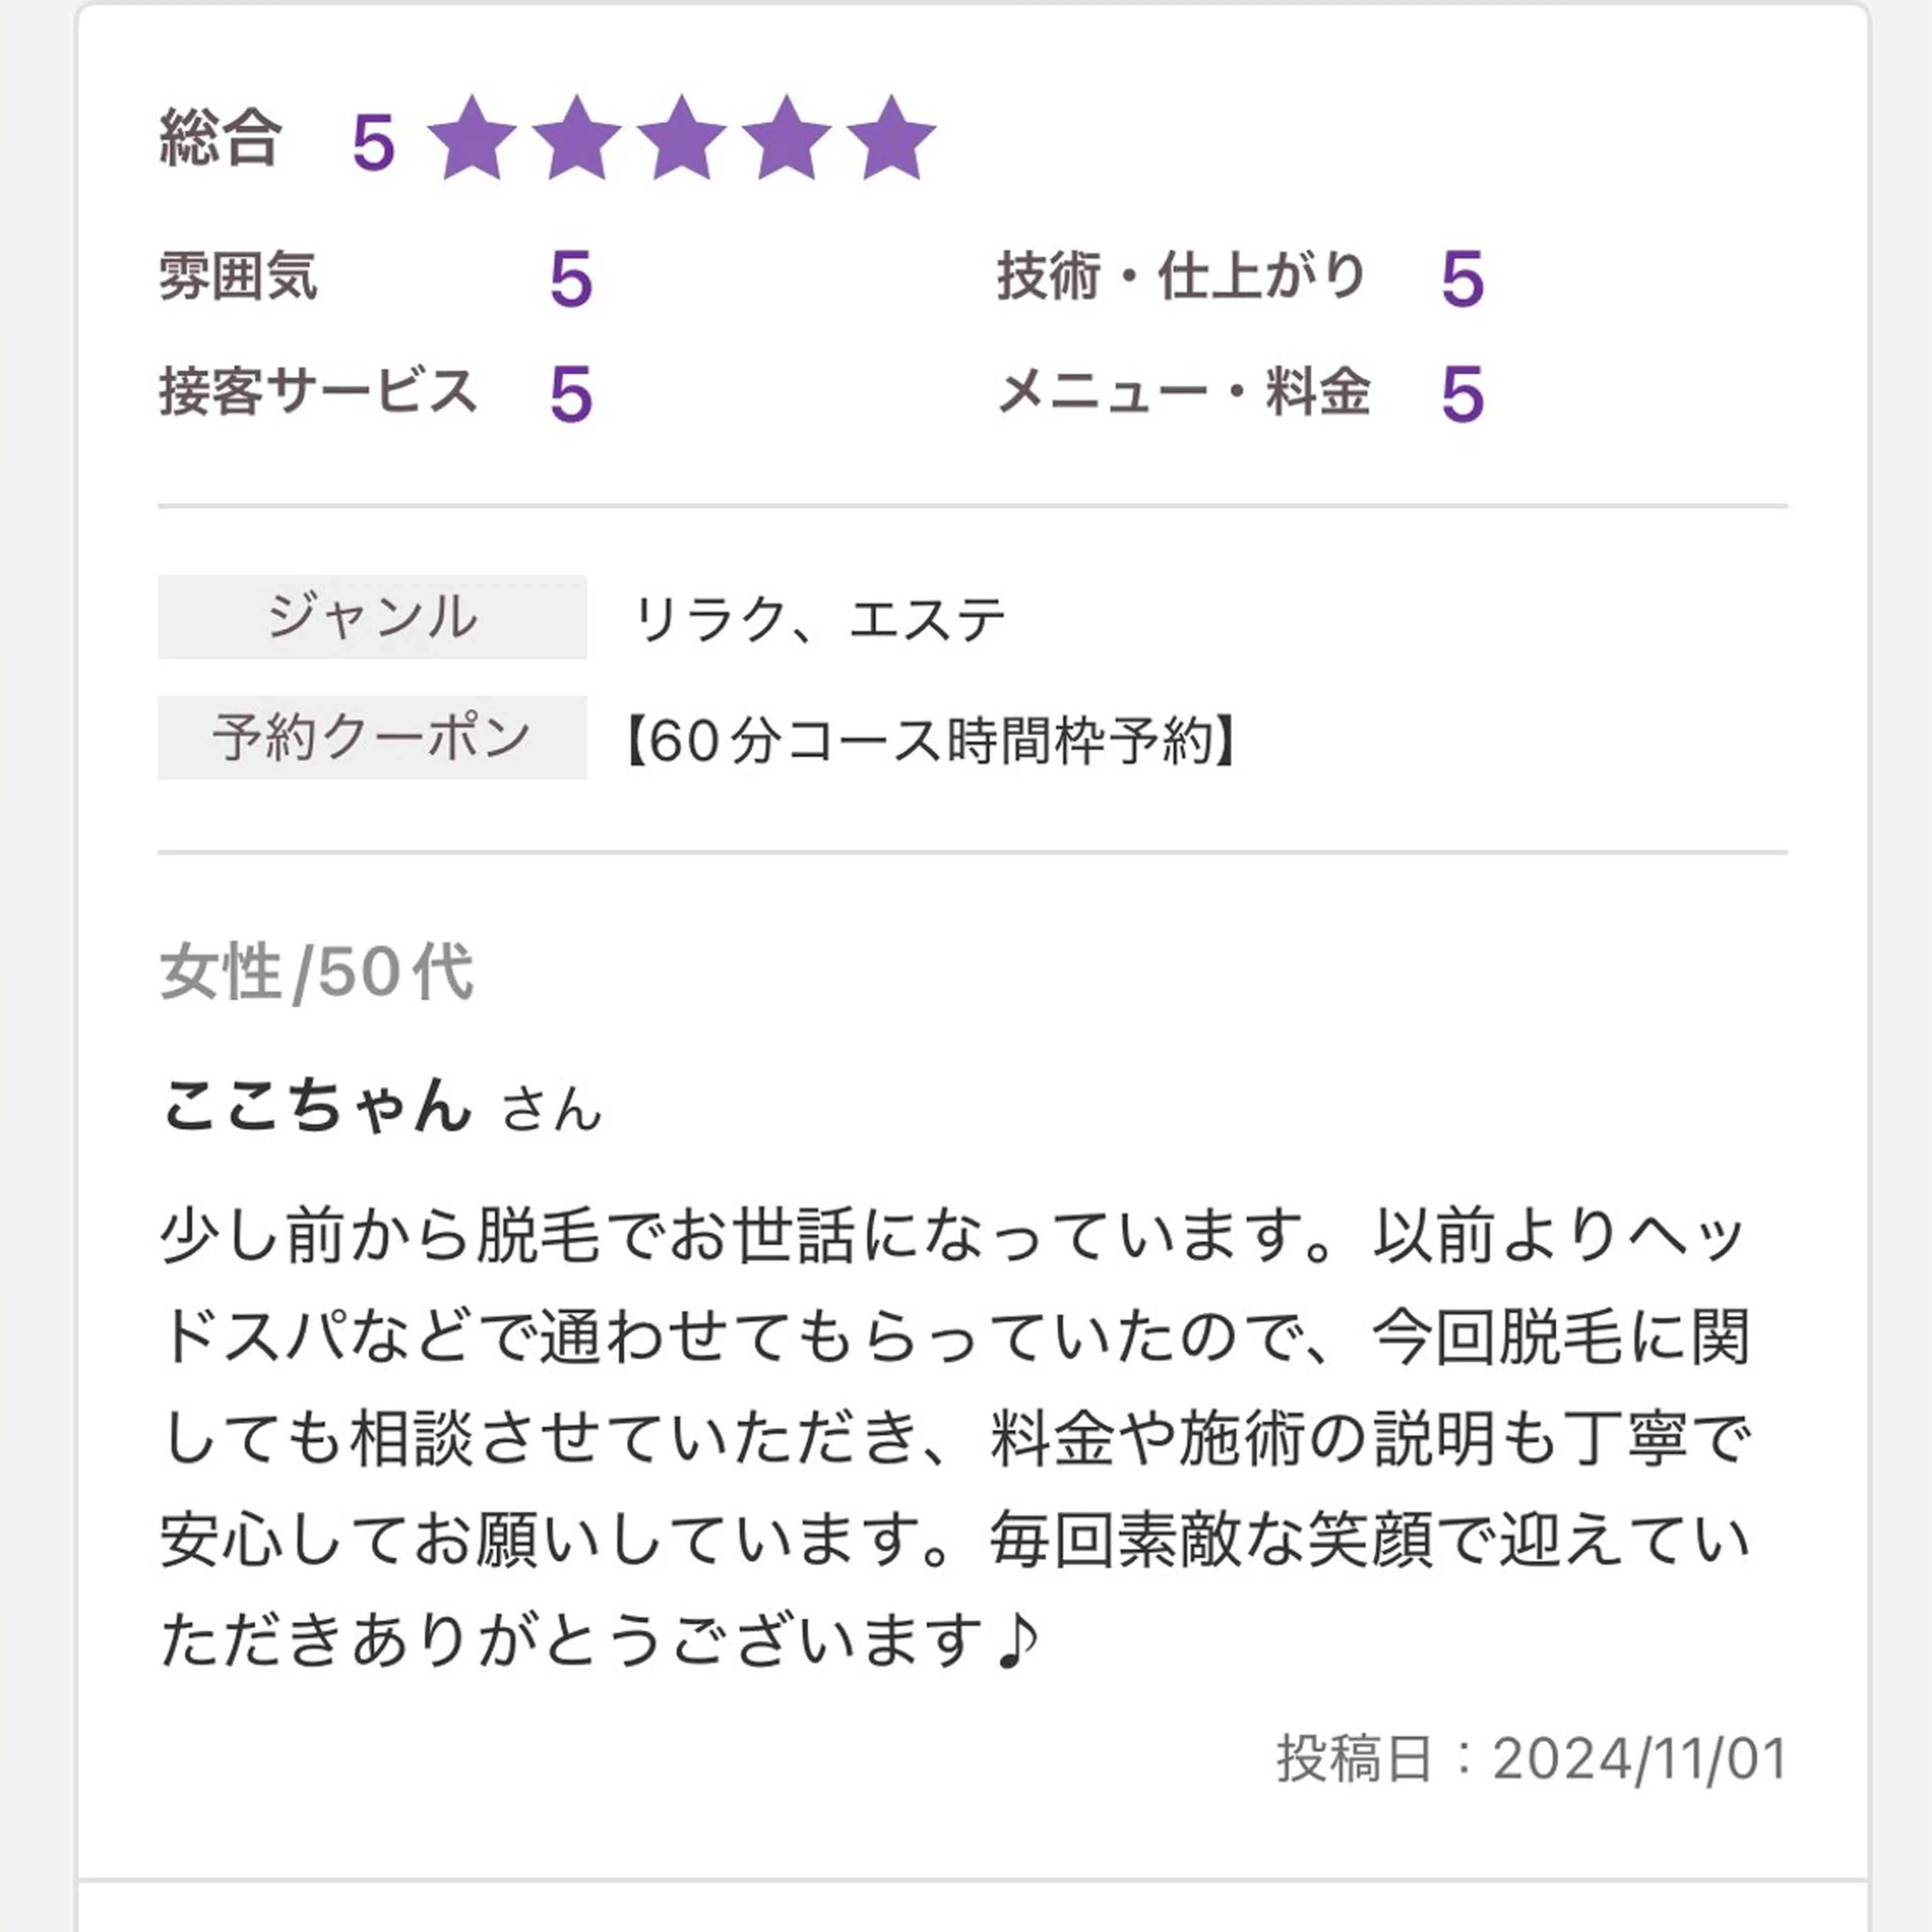1932x1932 pixels.
Task: Click the メニュー・料金 rating label
Action: point(1184,391)
